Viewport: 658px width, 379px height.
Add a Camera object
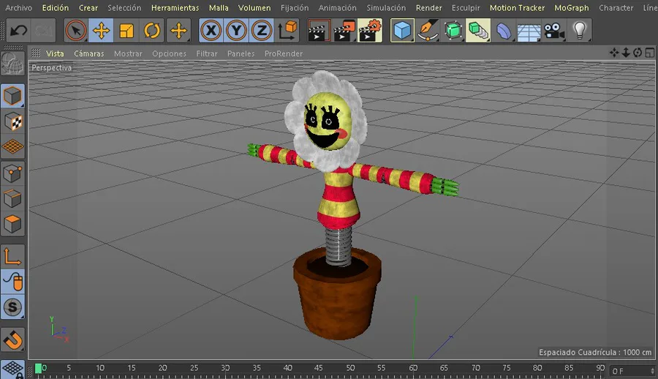coord(554,30)
